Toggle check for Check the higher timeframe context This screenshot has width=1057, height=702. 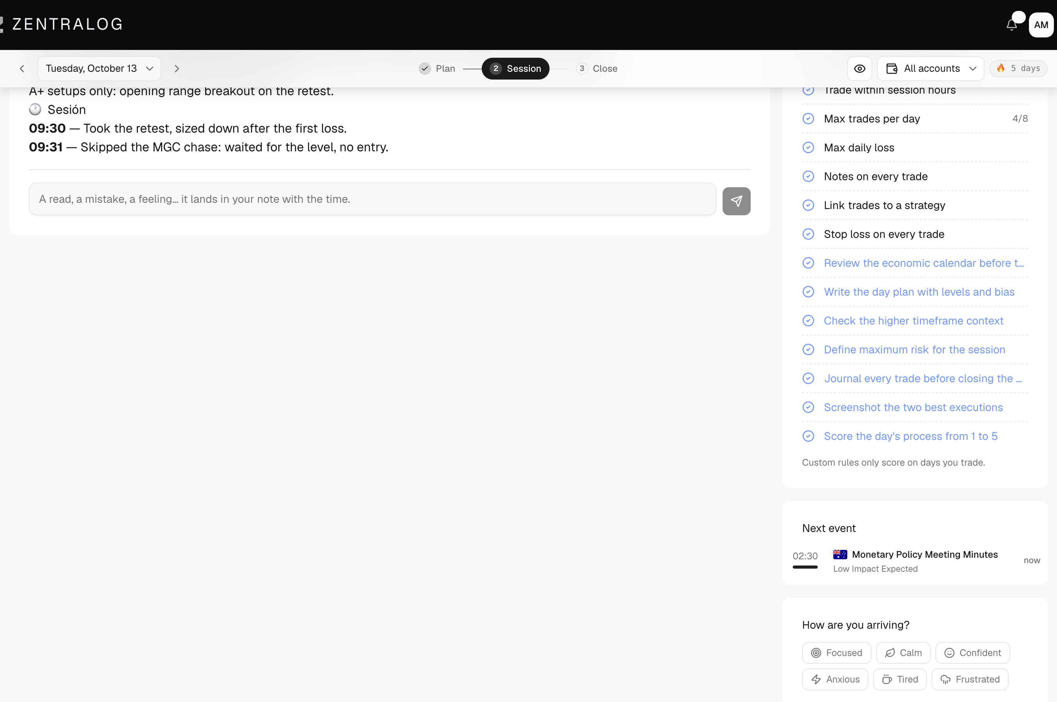tap(808, 321)
